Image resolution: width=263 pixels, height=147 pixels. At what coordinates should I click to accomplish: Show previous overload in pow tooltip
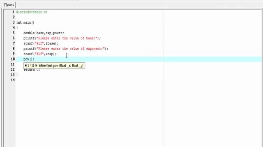(x=25, y=65)
